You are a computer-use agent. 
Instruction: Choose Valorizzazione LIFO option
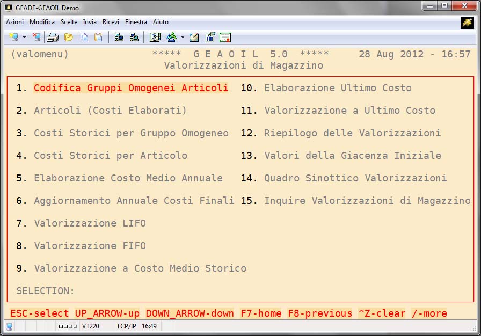coord(90,223)
